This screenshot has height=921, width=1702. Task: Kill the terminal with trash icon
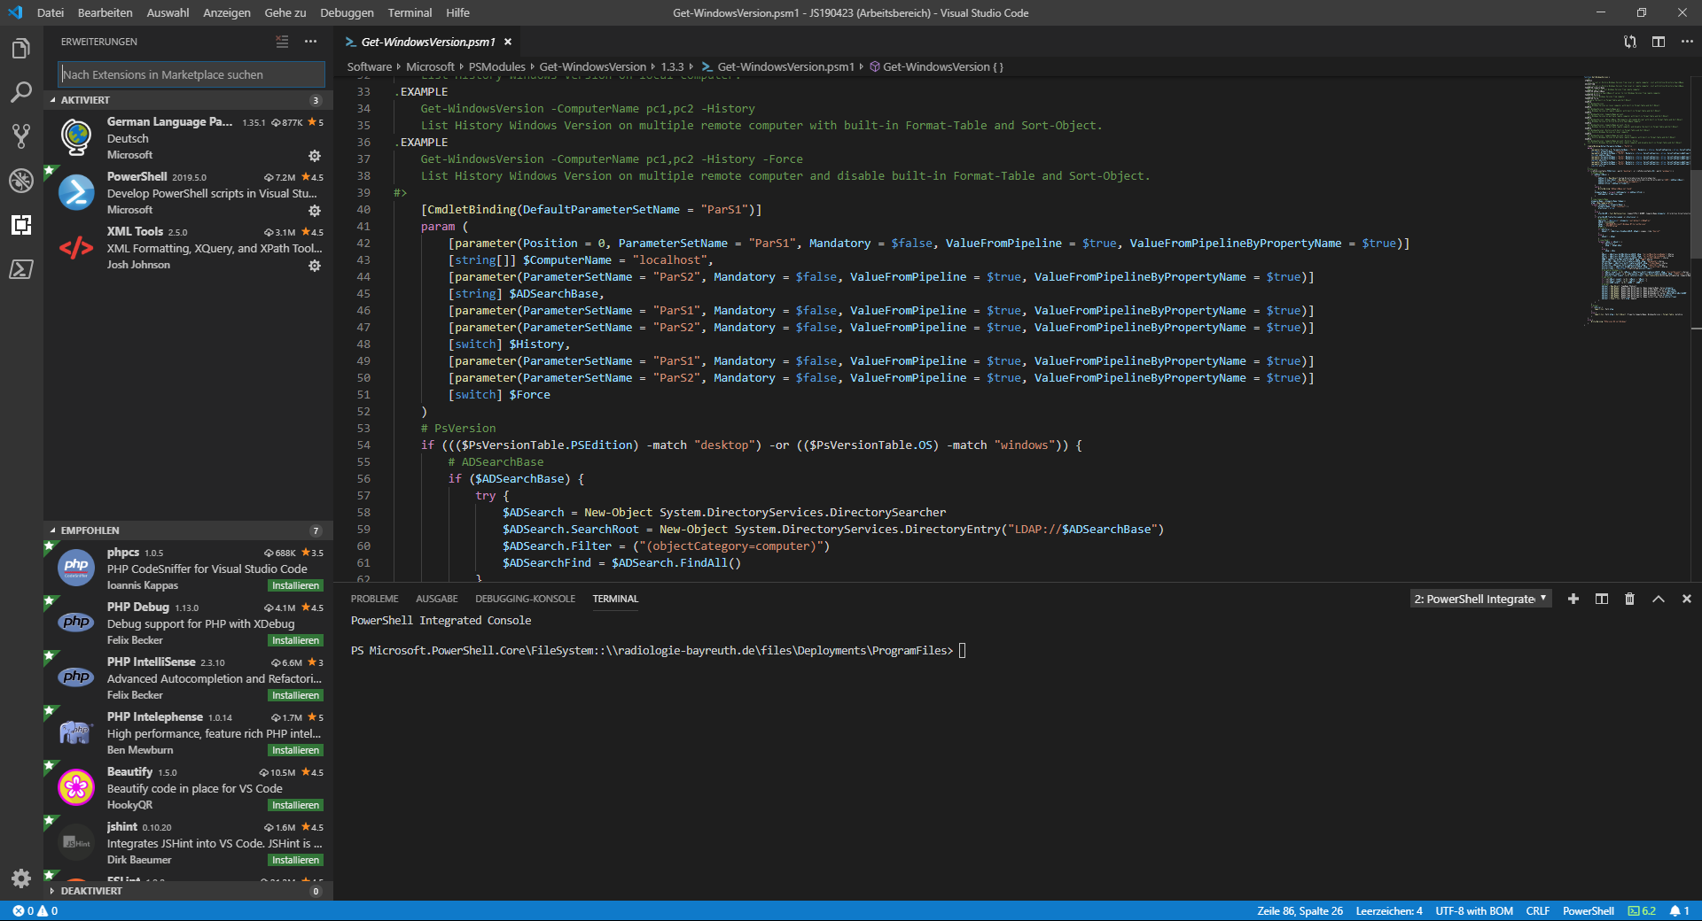[x=1629, y=599]
